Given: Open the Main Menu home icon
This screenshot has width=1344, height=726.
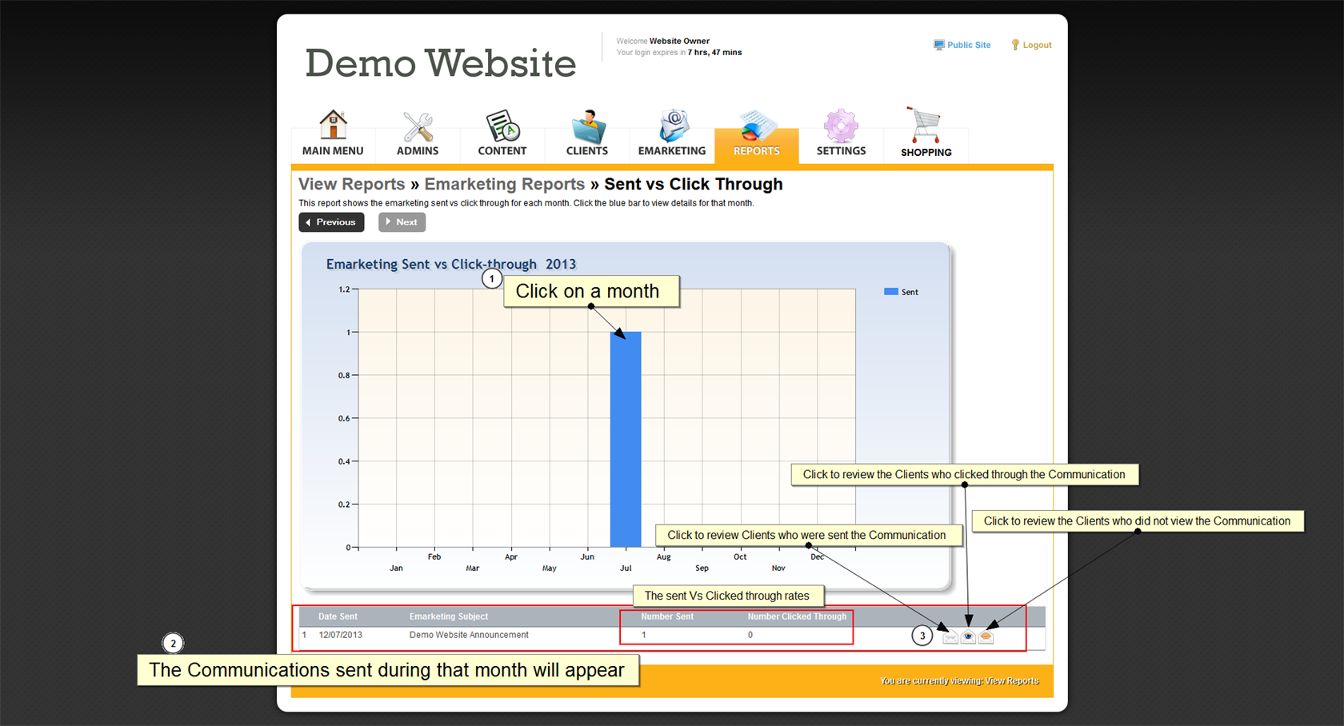Looking at the screenshot, I should (x=333, y=126).
